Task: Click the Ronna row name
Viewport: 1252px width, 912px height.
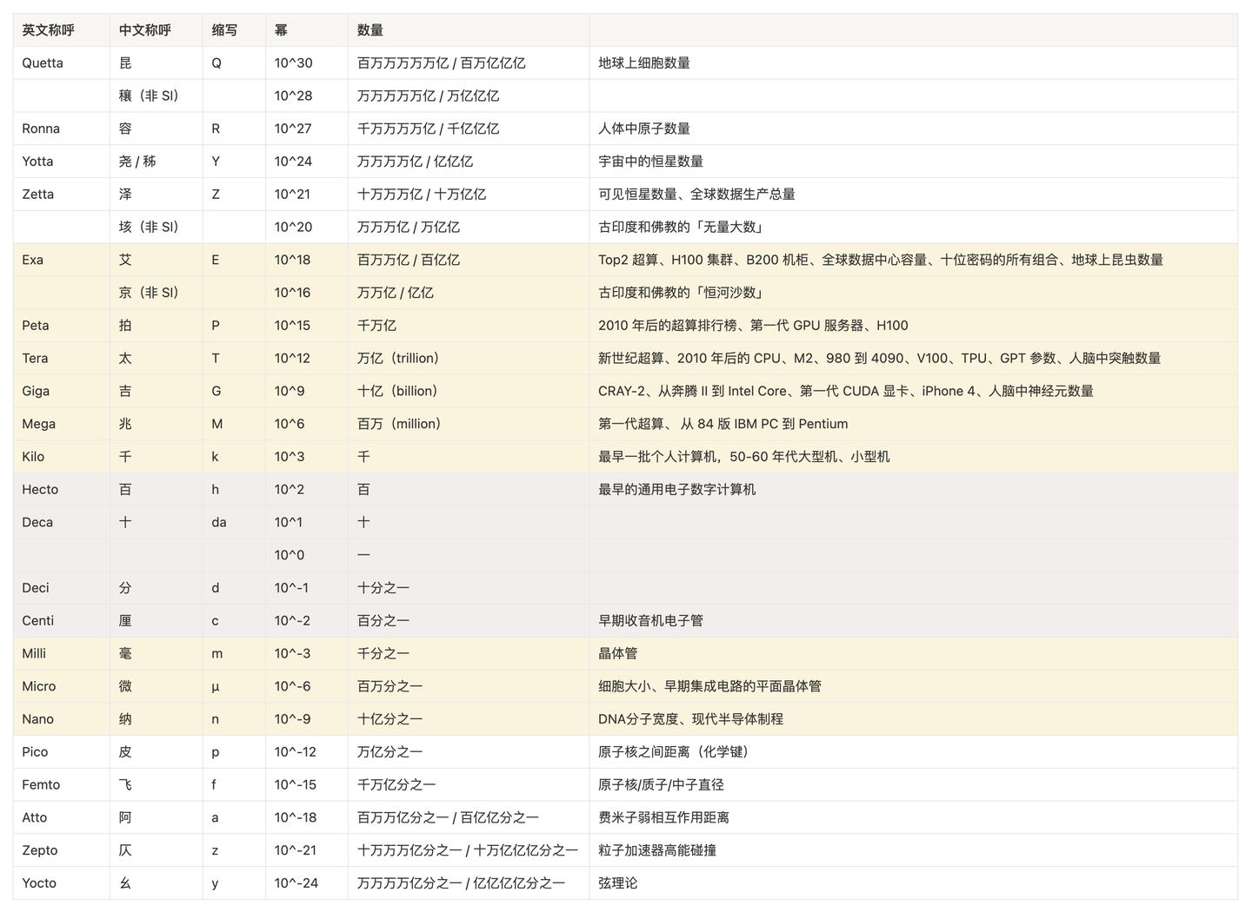Action: [x=61, y=129]
